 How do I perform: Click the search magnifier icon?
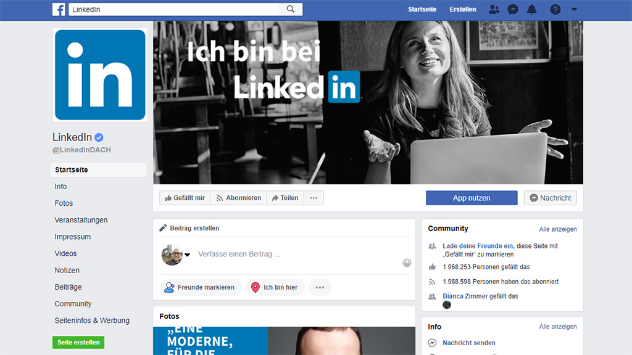pyautogui.click(x=290, y=9)
